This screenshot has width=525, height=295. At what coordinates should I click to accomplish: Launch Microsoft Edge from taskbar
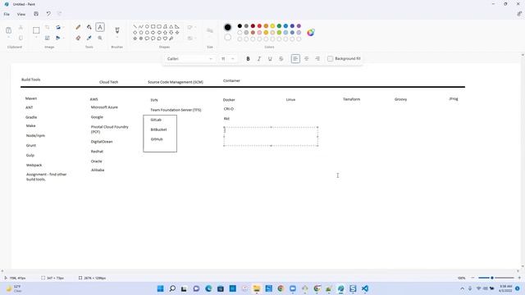[x=208, y=288]
